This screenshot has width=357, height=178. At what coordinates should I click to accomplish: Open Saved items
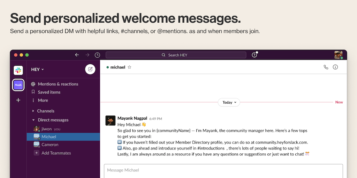49,92
